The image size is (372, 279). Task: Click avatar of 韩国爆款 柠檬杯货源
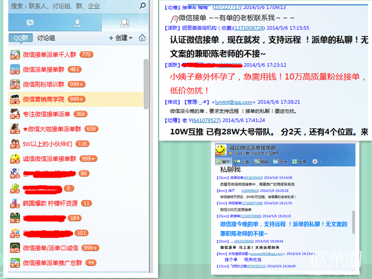point(15,203)
